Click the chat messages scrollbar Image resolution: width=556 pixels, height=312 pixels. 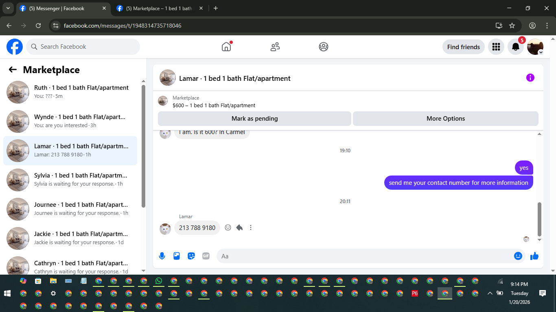pos(540,219)
